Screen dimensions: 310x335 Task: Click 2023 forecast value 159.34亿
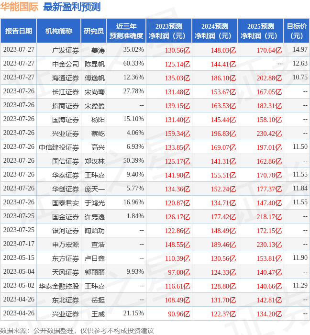coord(177,134)
